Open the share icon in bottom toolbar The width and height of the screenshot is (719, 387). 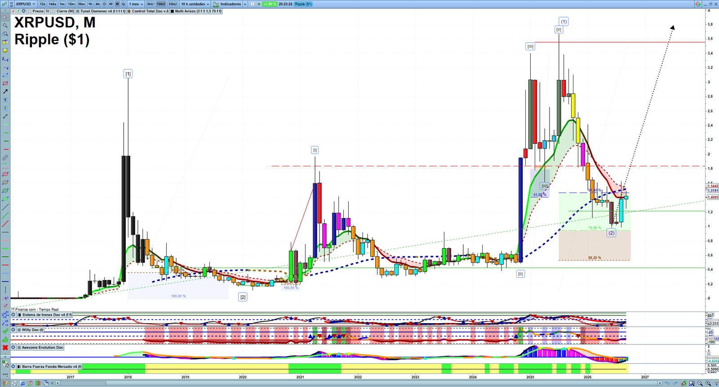(14, 383)
